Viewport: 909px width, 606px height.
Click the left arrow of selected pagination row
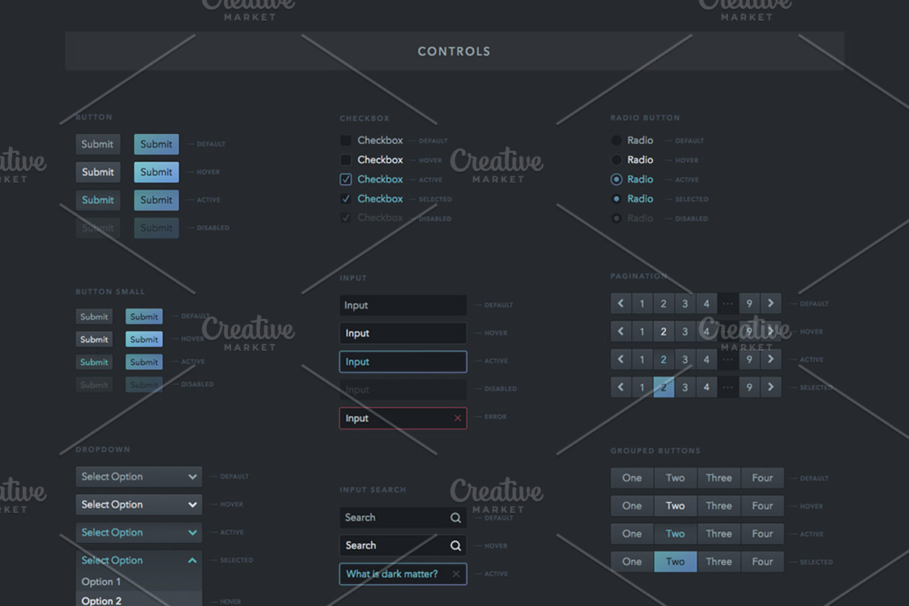pyautogui.click(x=620, y=387)
